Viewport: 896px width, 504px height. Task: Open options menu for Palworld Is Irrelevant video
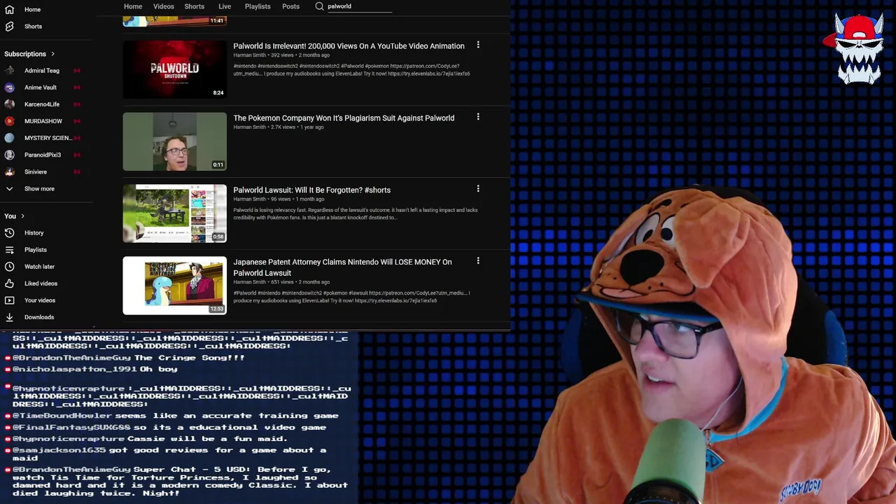pyautogui.click(x=478, y=45)
